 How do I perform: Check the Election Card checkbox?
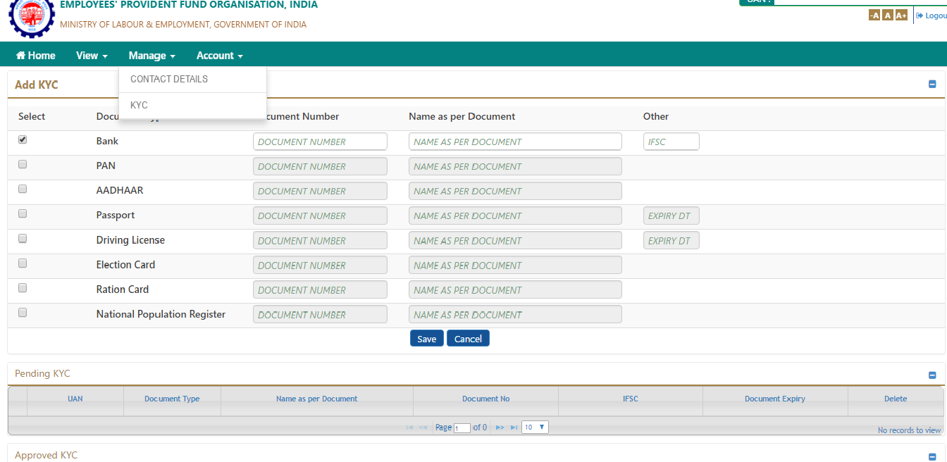tap(23, 263)
